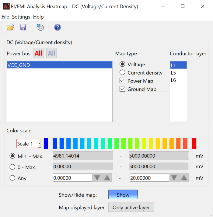Open the Settings menu
Viewport: 213px width, 217px height.
(x=21, y=17)
